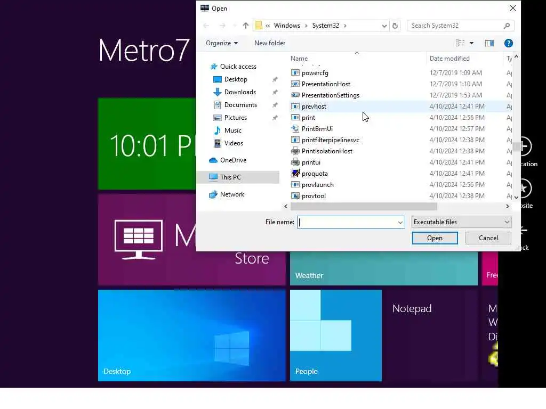This screenshot has width=546, height=409.
Task: Open the Desktop tile in Metro7
Action: pyautogui.click(x=191, y=336)
